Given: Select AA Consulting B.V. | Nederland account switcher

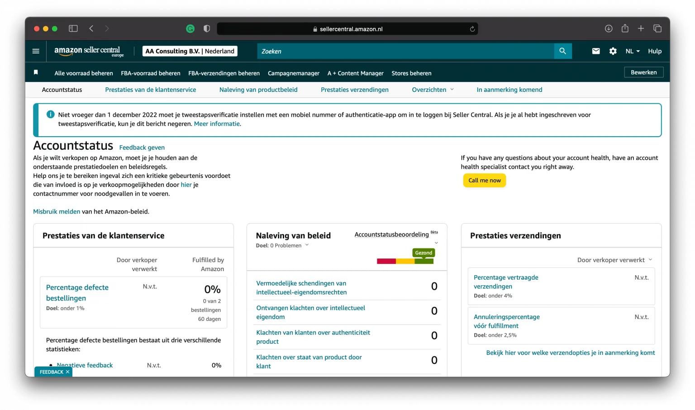Looking at the screenshot, I should (x=190, y=51).
